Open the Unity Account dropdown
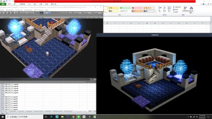The width and height of the screenshot is (212, 119). pyautogui.click(x=78, y=13)
